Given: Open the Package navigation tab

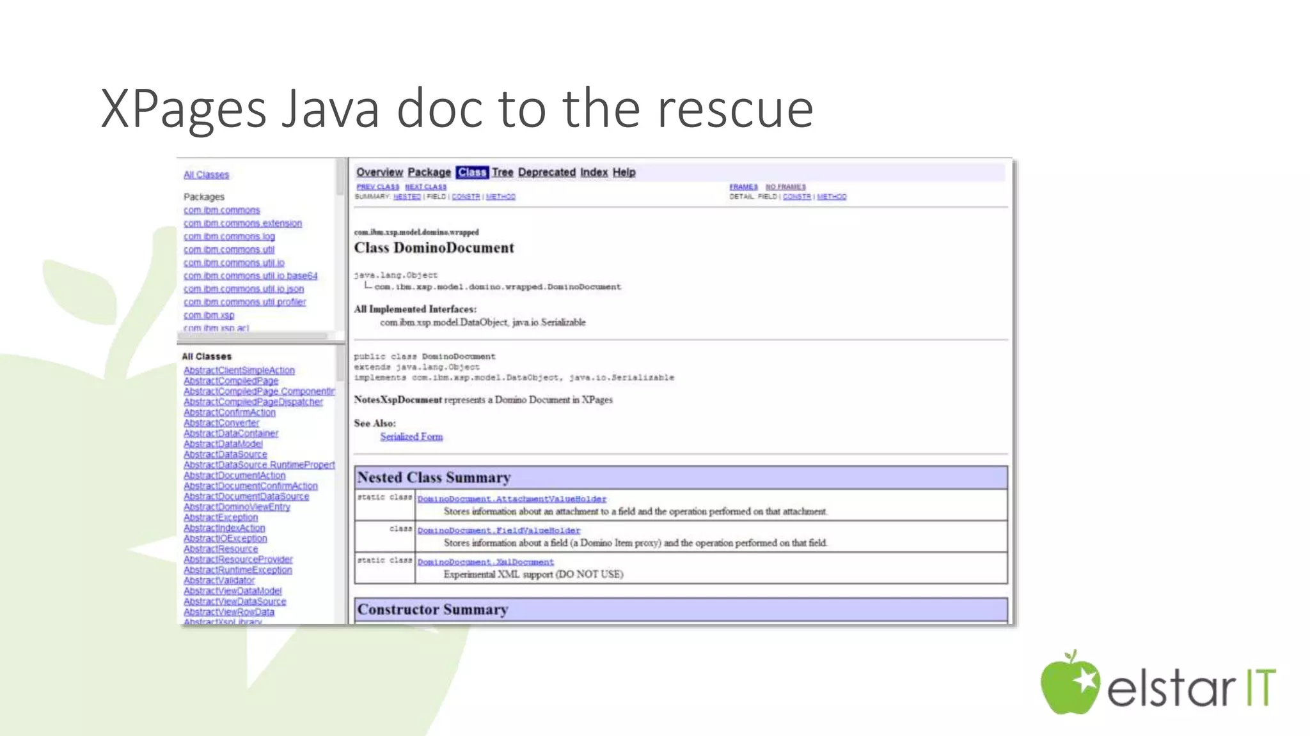Looking at the screenshot, I should click(429, 172).
